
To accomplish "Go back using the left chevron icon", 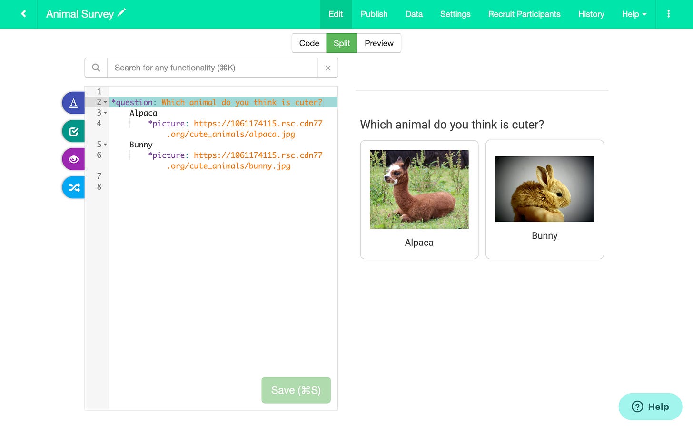I will (23, 14).
